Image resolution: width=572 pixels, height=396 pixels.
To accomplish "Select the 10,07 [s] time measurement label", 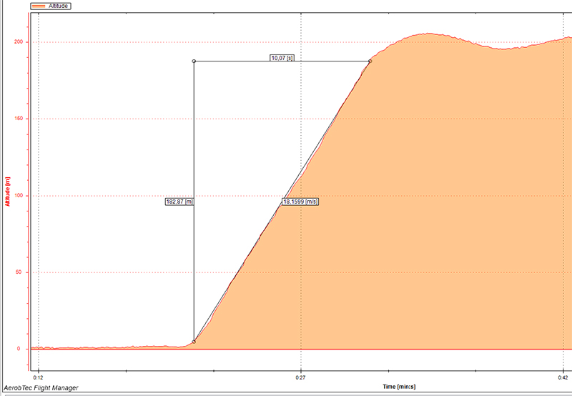I will [282, 58].
